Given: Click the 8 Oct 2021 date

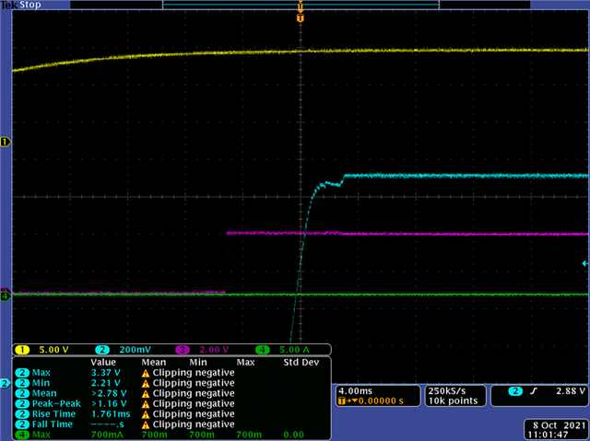Looking at the screenshot, I should [560, 425].
